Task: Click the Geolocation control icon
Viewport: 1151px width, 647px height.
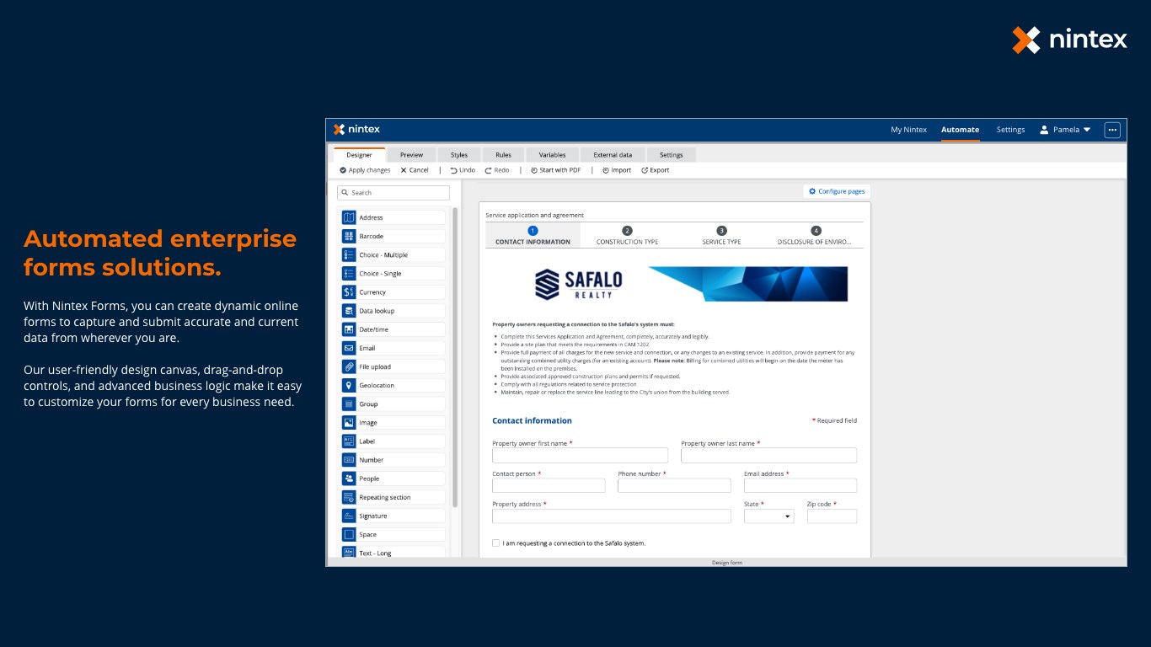Action: click(x=349, y=385)
